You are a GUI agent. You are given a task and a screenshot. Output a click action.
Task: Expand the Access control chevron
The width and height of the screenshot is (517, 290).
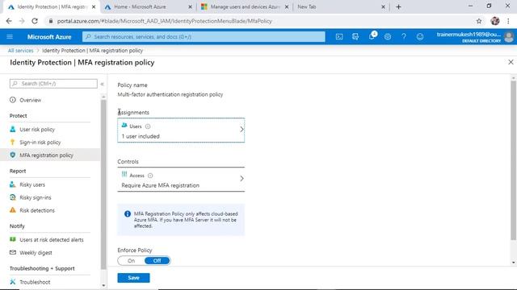(242, 179)
